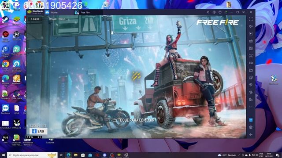Open BlueStacks Multi-Instance desktop shortcut

(x=17, y=140)
